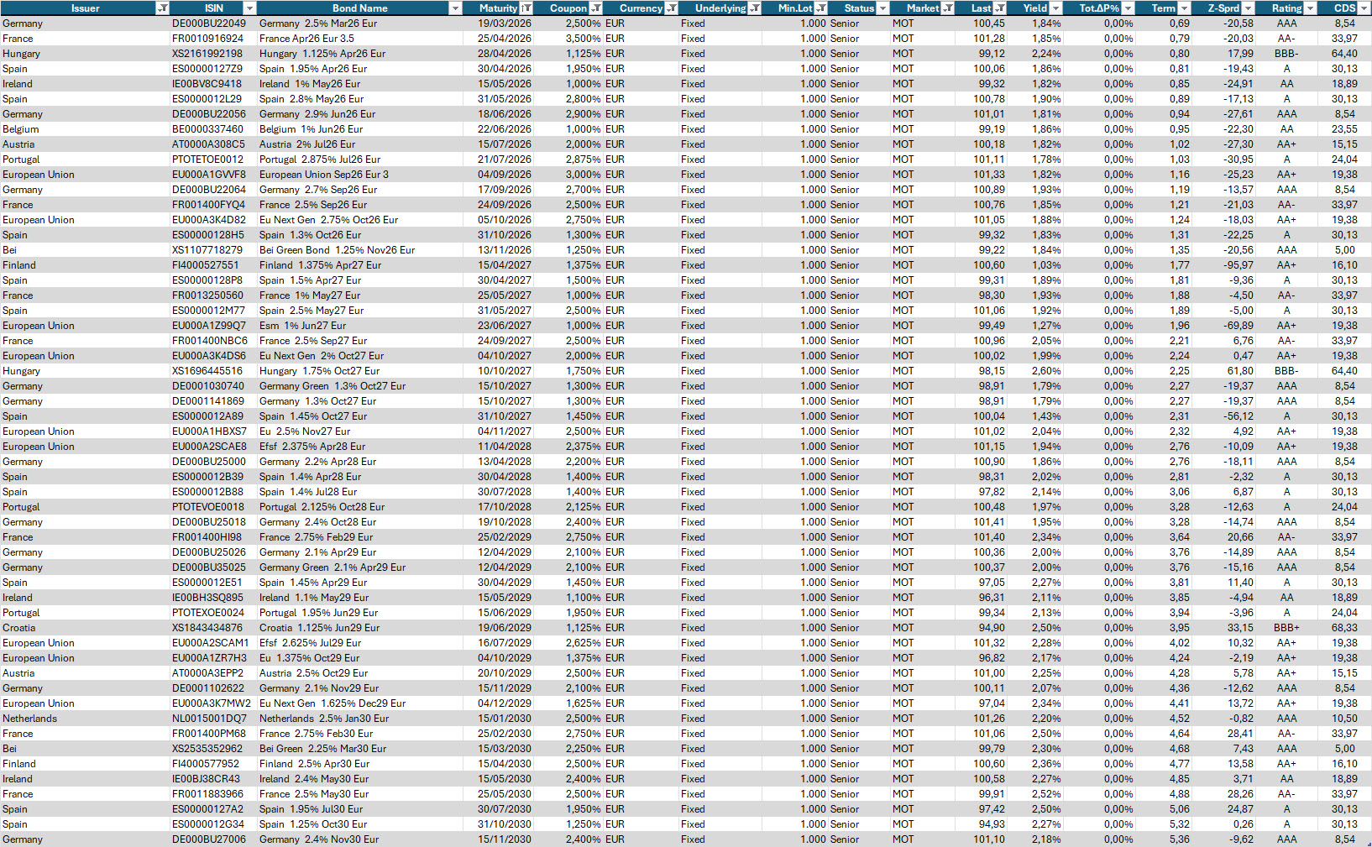Expand the Z-Sprd column dropdown
Image resolution: width=1372 pixels, height=847 pixels.
click(1248, 8)
